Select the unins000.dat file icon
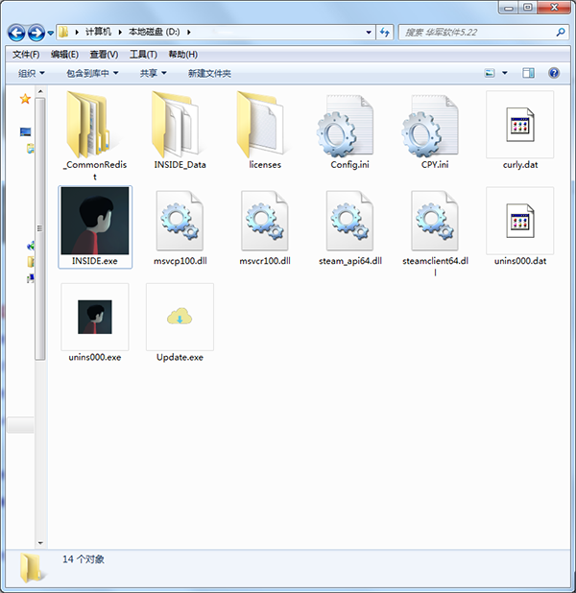576x593 pixels. (x=520, y=221)
